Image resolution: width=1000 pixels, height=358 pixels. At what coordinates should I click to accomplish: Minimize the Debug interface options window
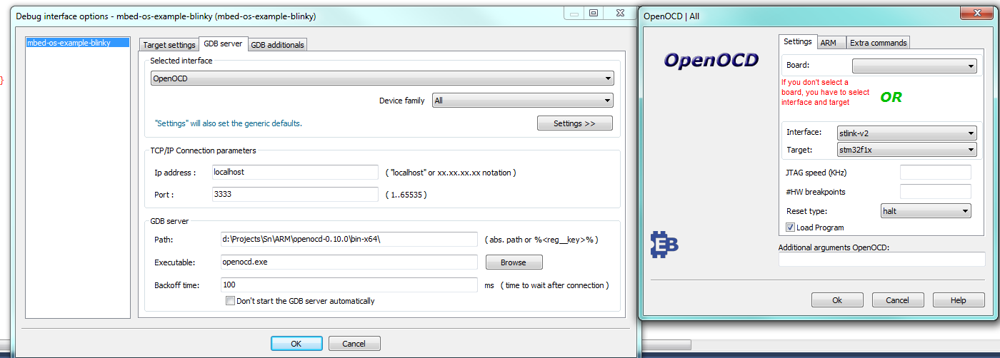576,12
